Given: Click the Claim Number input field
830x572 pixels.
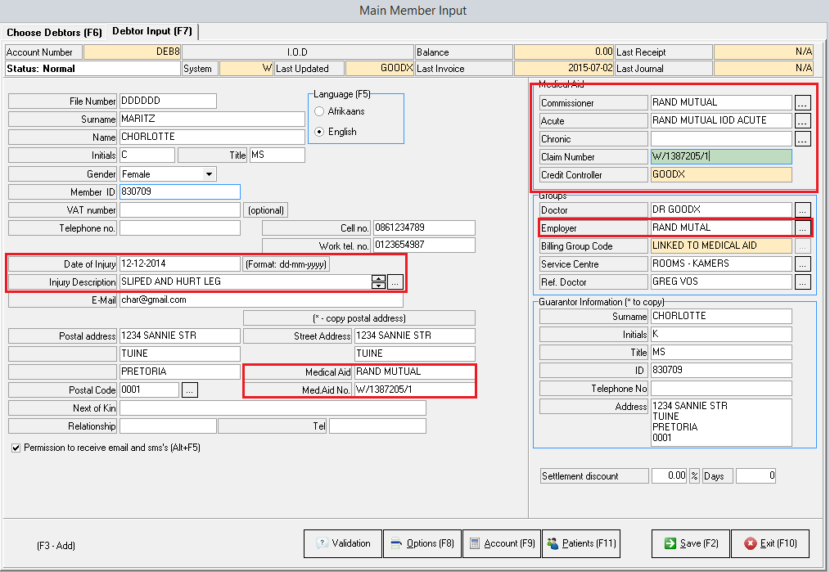Looking at the screenshot, I should (x=721, y=156).
